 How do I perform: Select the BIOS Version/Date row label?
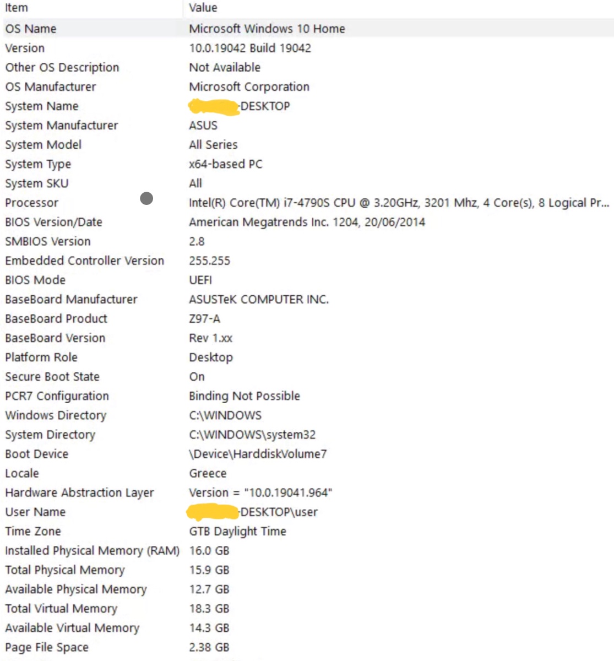[54, 222]
